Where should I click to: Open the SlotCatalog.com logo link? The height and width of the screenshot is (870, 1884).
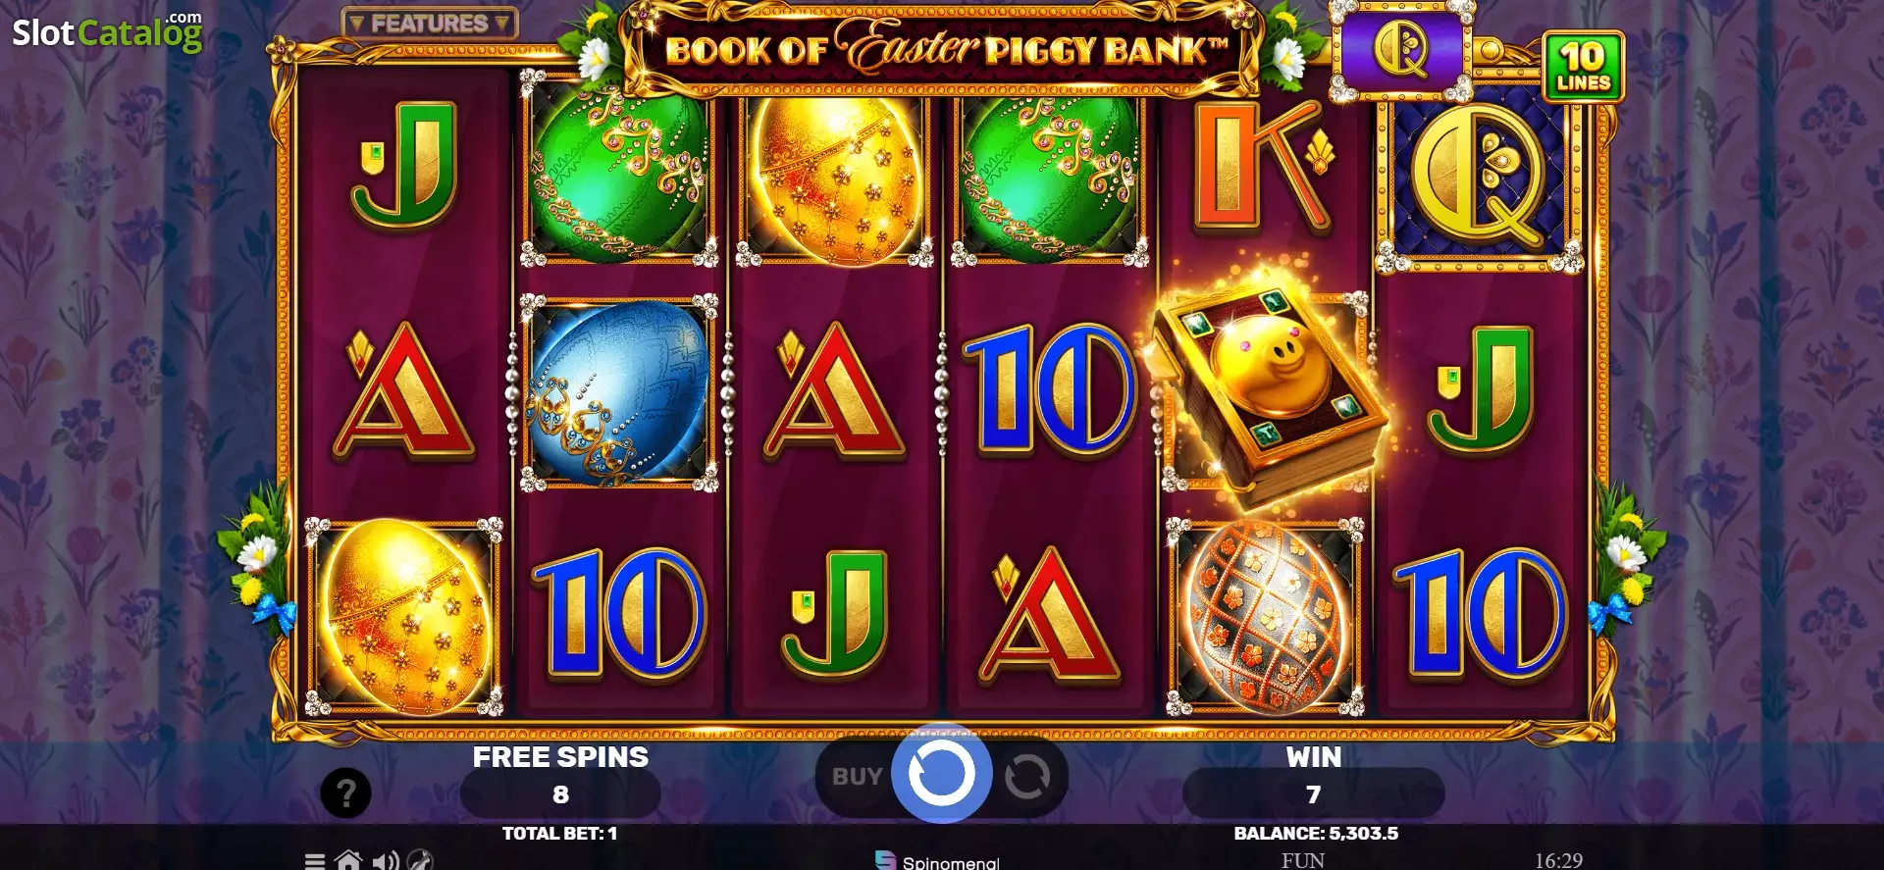(x=107, y=31)
